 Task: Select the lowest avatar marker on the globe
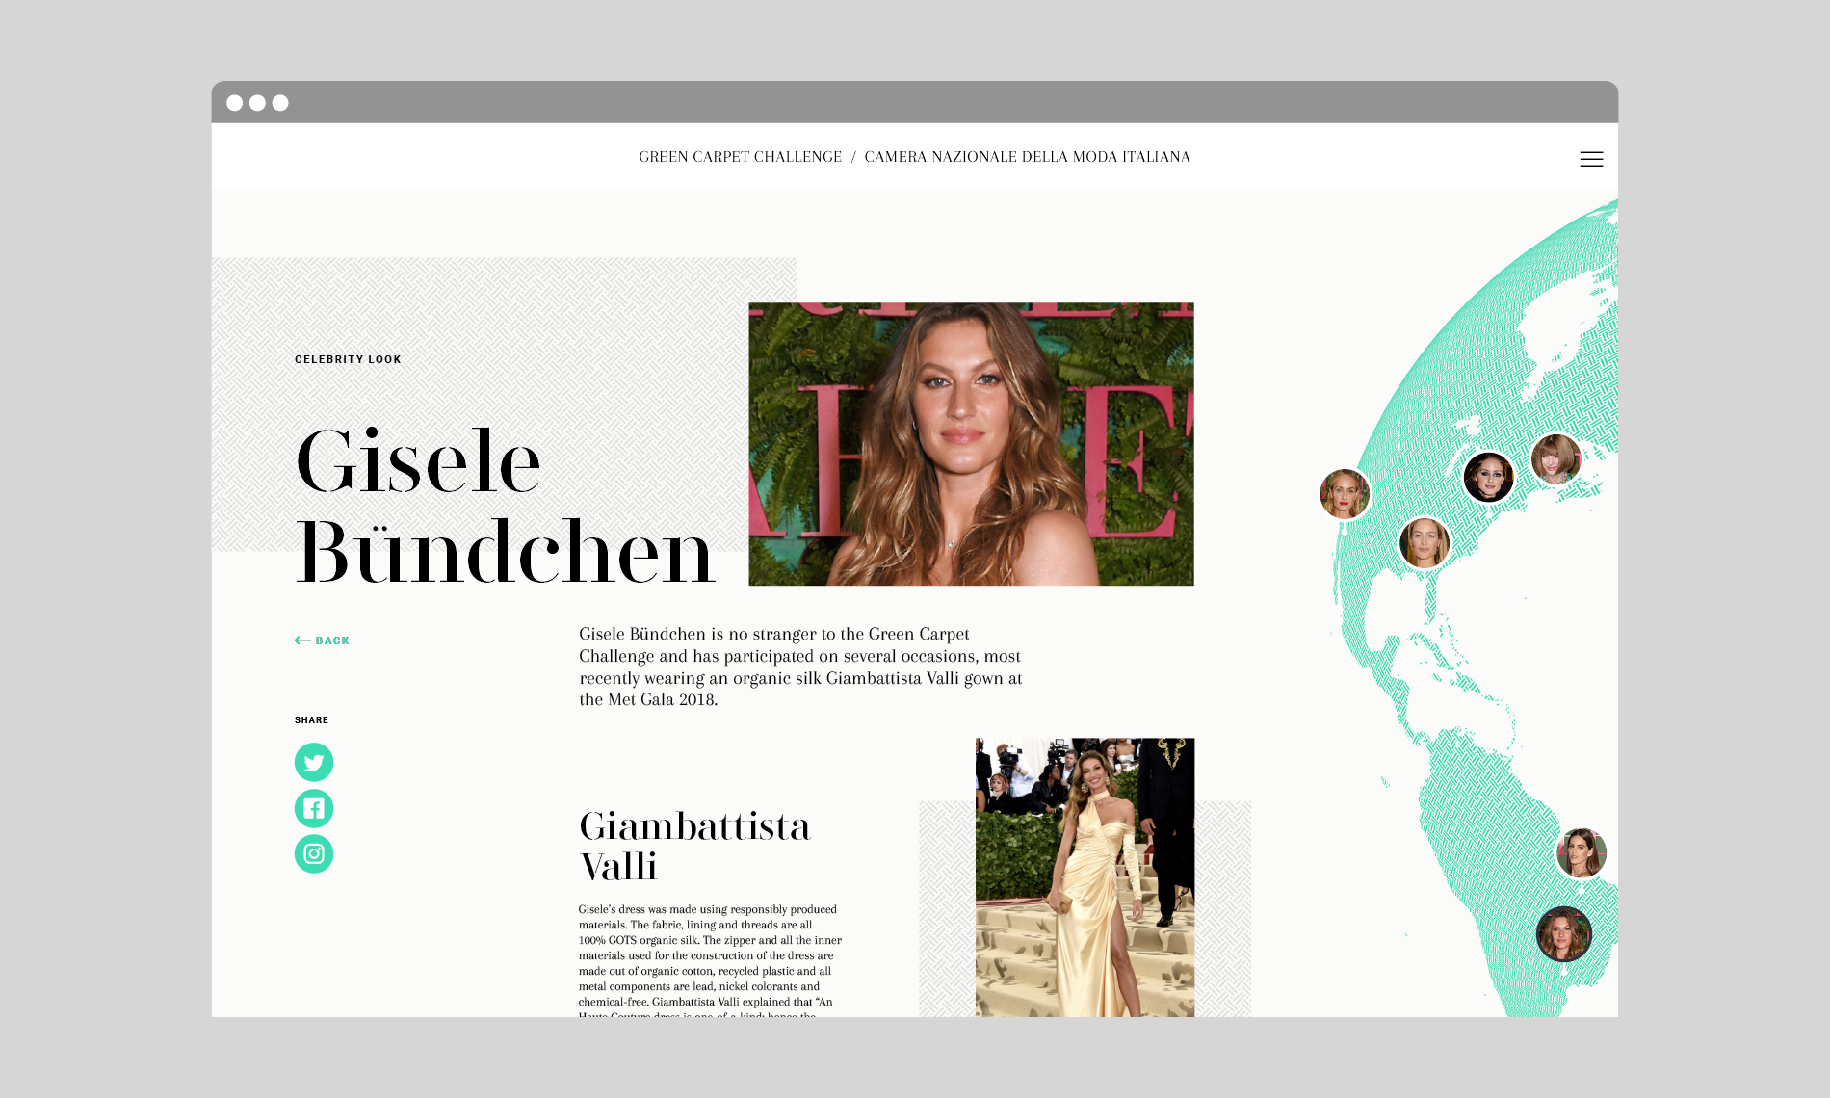point(1562,933)
